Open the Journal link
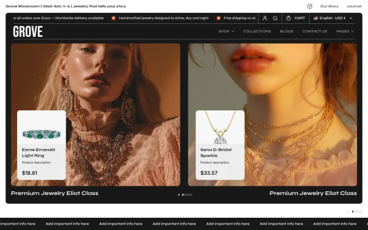 click(x=354, y=6)
